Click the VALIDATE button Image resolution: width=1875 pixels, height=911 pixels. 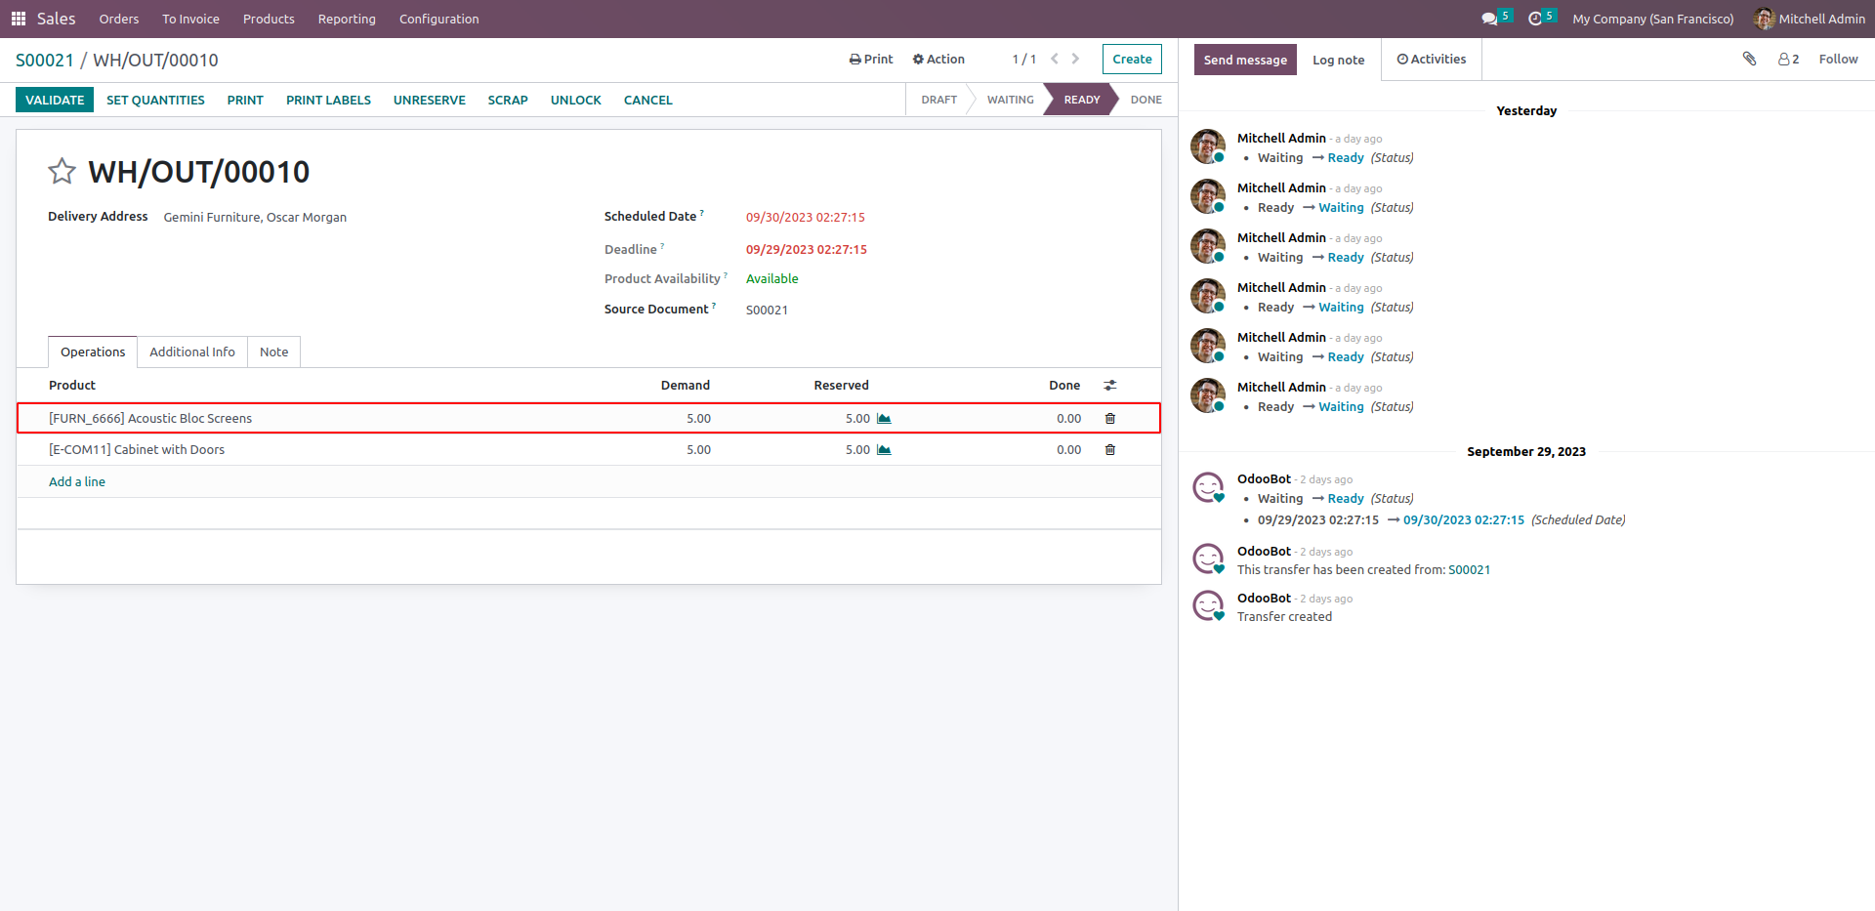coord(55,100)
